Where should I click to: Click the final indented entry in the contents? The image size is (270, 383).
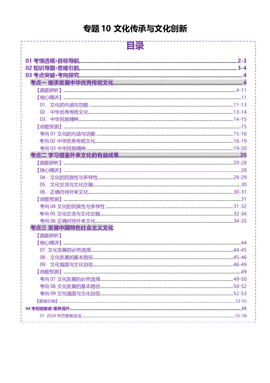(x=61, y=316)
